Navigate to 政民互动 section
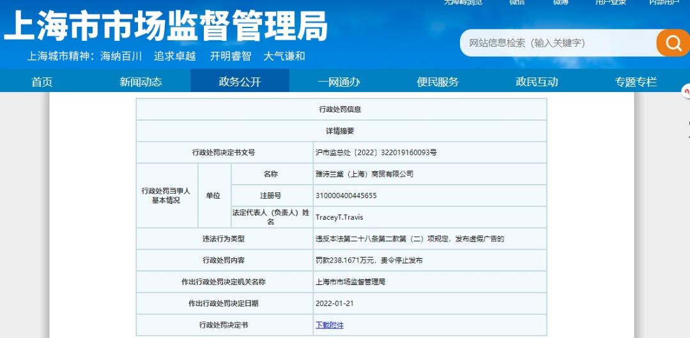This screenshot has height=338, width=690. pos(537,82)
